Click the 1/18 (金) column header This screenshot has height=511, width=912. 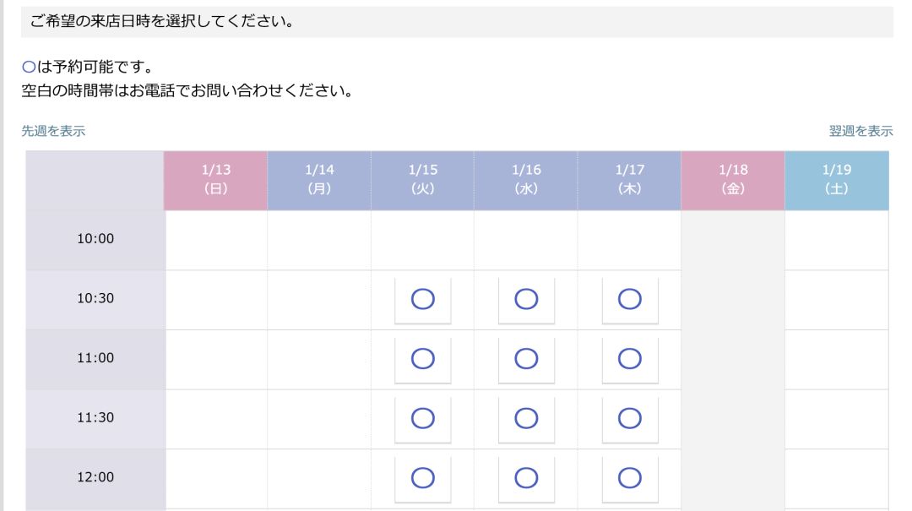pyautogui.click(x=733, y=180)
